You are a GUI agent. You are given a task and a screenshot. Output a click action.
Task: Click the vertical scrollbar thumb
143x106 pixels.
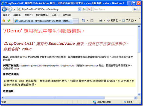pyautogui.click(x=139, y=40)
